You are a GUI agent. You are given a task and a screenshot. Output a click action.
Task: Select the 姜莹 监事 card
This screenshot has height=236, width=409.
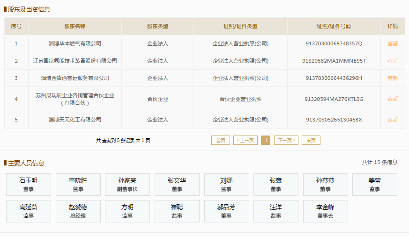(x=374, y=185)
